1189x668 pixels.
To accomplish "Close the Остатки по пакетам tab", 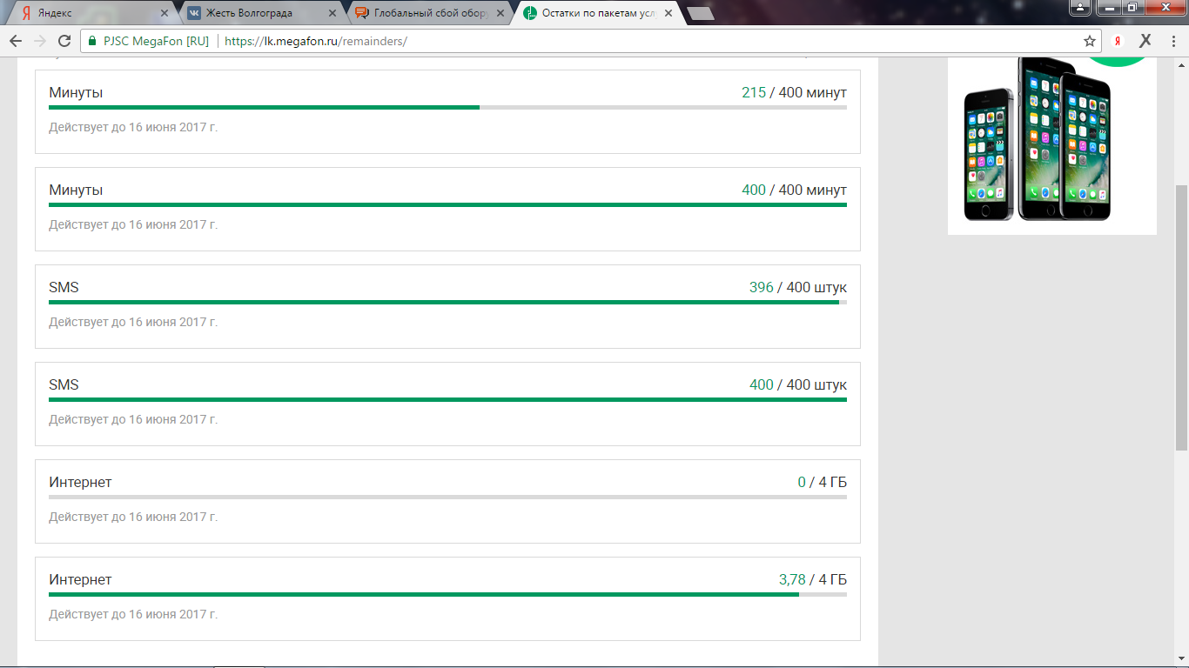I will (668, 13).
